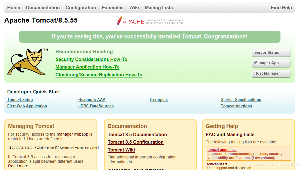Open Tomcat 8.5 Configuration link
This screenshot has height=170, width=302.
[x=135, y=142]
